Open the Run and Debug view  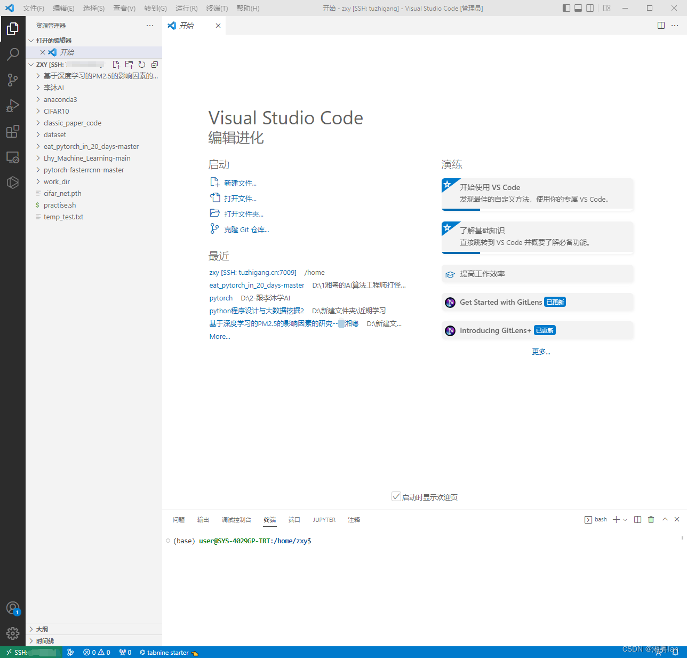(x=13, y=106)
